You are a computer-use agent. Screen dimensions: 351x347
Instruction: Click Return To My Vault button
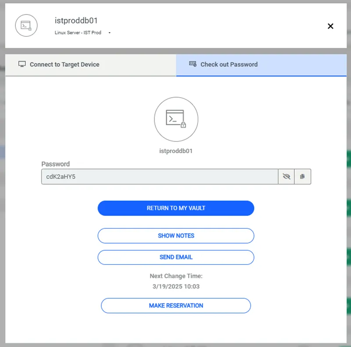176,208
